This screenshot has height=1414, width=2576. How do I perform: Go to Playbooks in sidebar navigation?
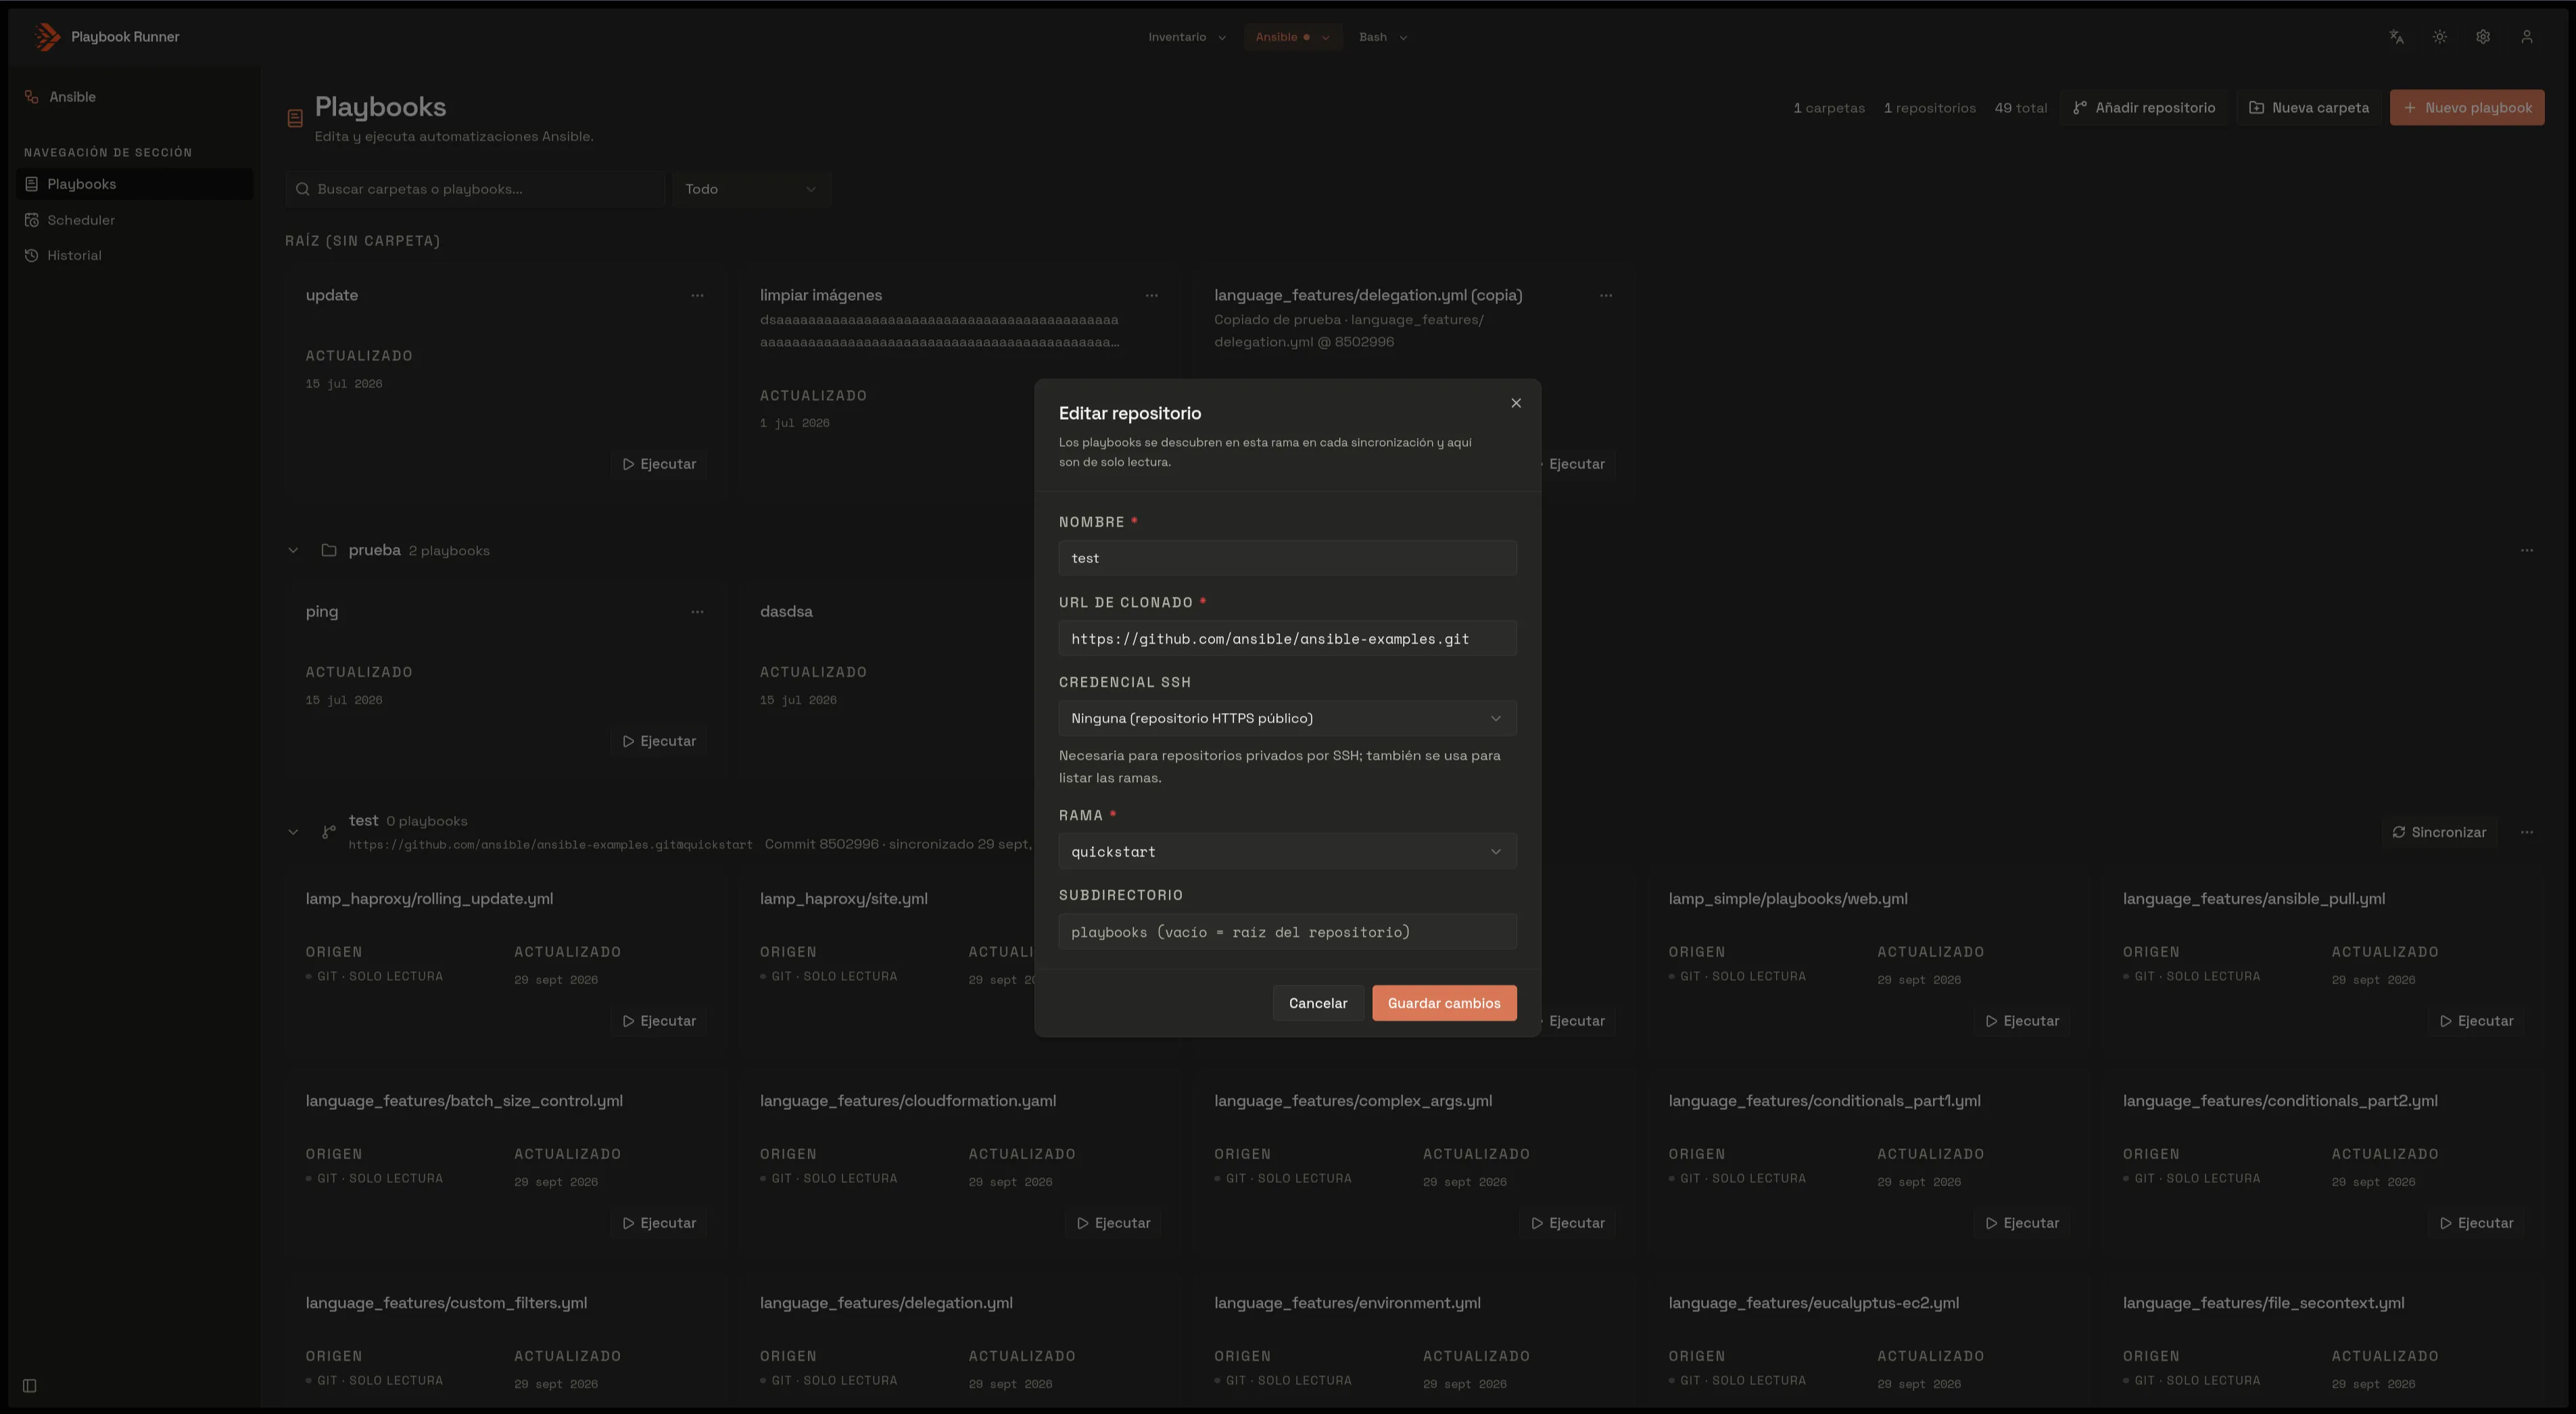(134, 184)
